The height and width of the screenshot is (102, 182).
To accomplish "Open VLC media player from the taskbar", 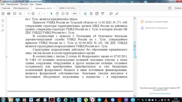I will pos(106,100).
